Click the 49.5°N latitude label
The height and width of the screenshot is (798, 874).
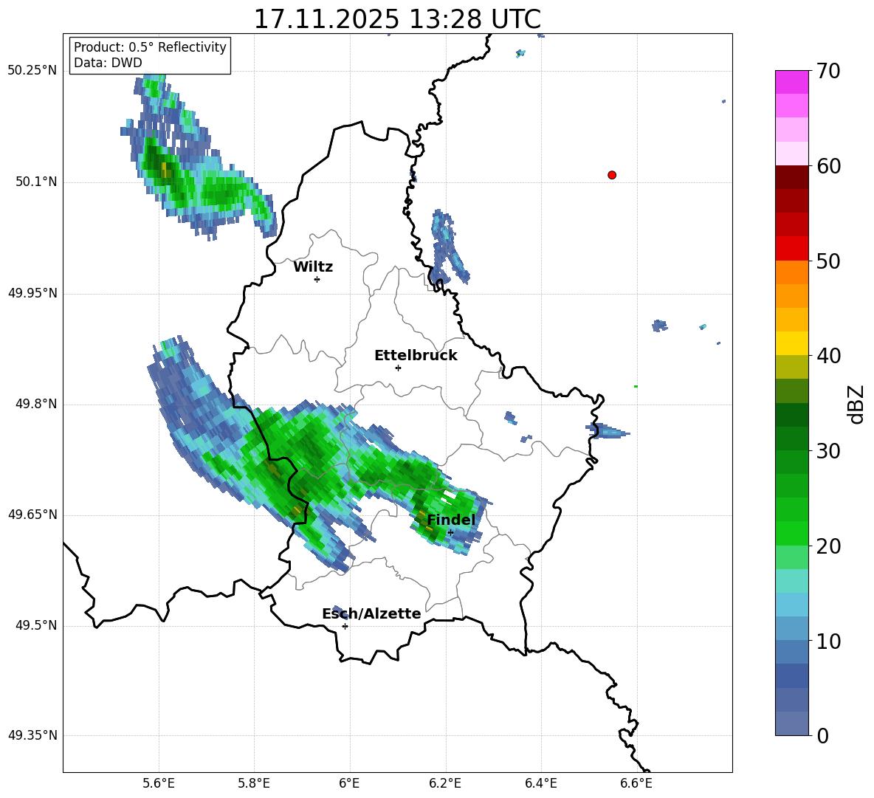pyautogui.click(x=36, y=625)
